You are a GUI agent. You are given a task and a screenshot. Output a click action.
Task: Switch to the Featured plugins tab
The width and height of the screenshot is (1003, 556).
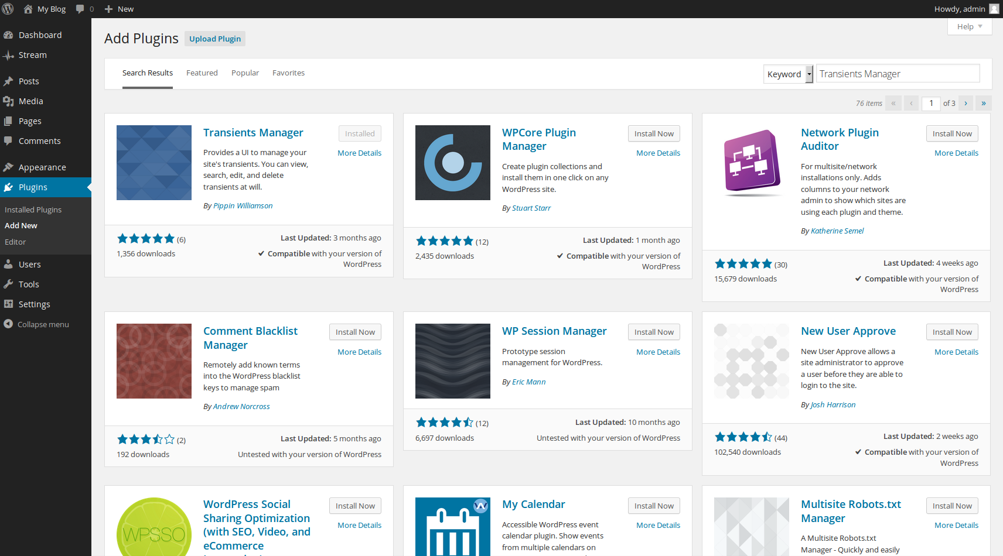202,73
